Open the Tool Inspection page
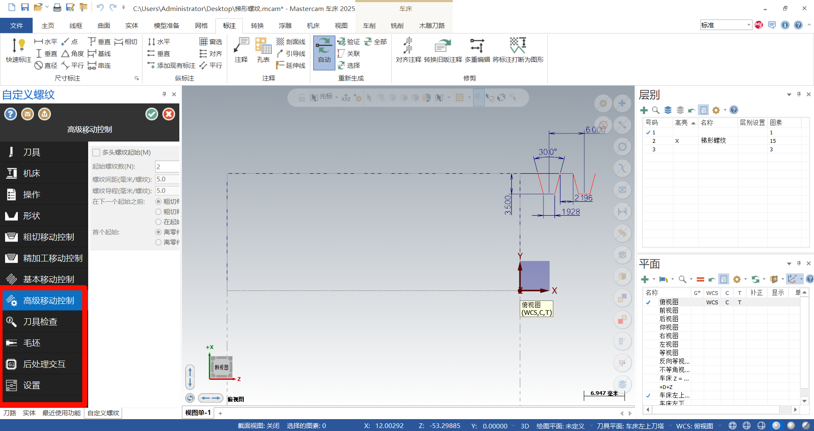Image resolution: width=814 pixels, height=431 pixels. tap(44, 322)
